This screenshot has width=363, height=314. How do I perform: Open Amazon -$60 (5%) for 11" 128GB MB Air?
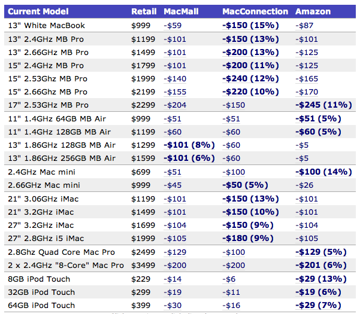(318, 132)
